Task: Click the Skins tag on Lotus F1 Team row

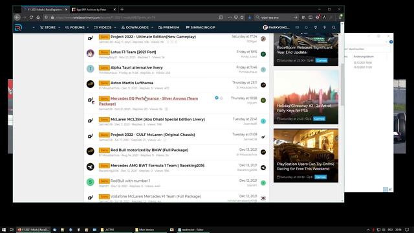Action: coord(104,52)
